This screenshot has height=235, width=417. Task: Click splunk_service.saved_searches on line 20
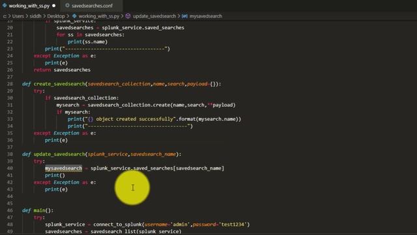143,27
